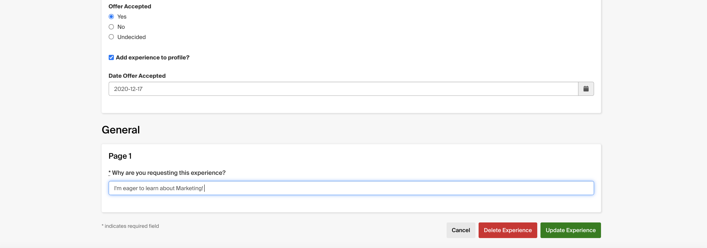Click the red Delete Experience button
707x248 pixels.
tap(507, 230)
